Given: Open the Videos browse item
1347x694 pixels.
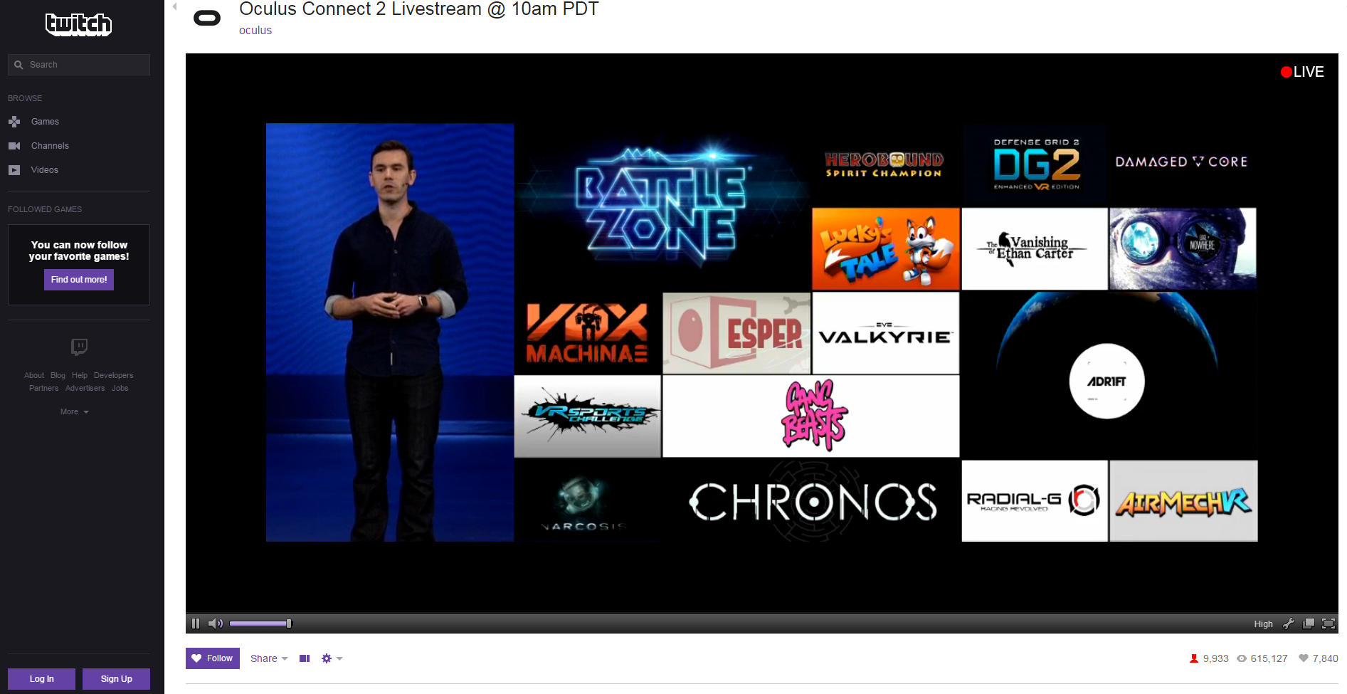Looking at the screenshot, I should pyautogui.click(x=45, y=170).
